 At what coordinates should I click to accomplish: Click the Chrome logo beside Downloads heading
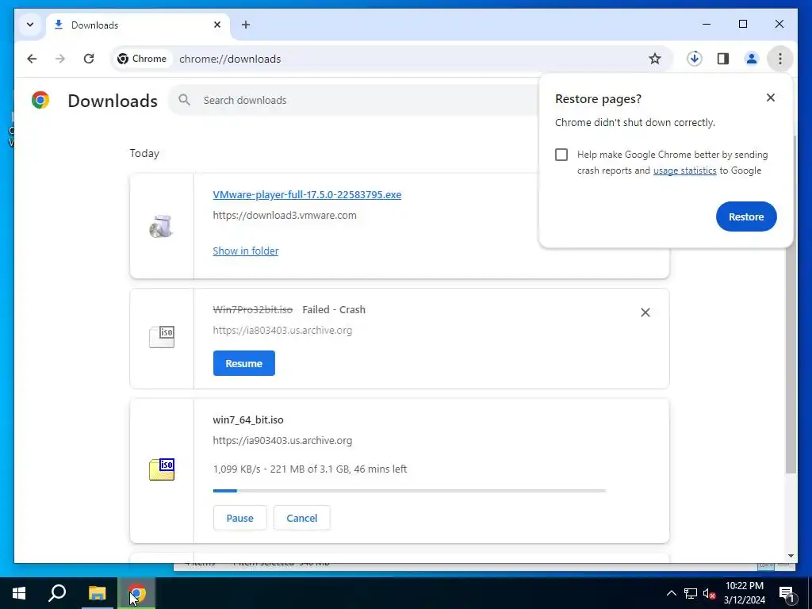[x=40, y=99]
